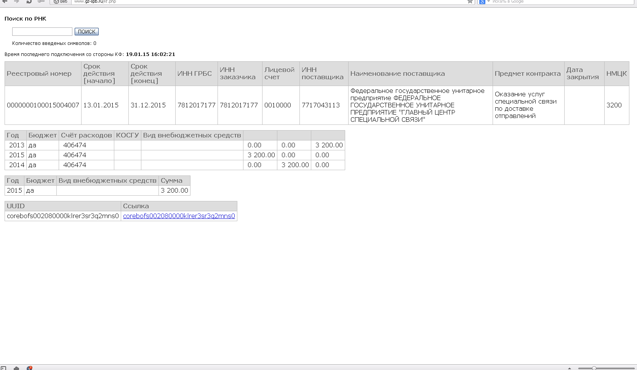Click 'Дата закрытия' column header
This screenshot has width=637, height=370.
(x=584, y=73)
